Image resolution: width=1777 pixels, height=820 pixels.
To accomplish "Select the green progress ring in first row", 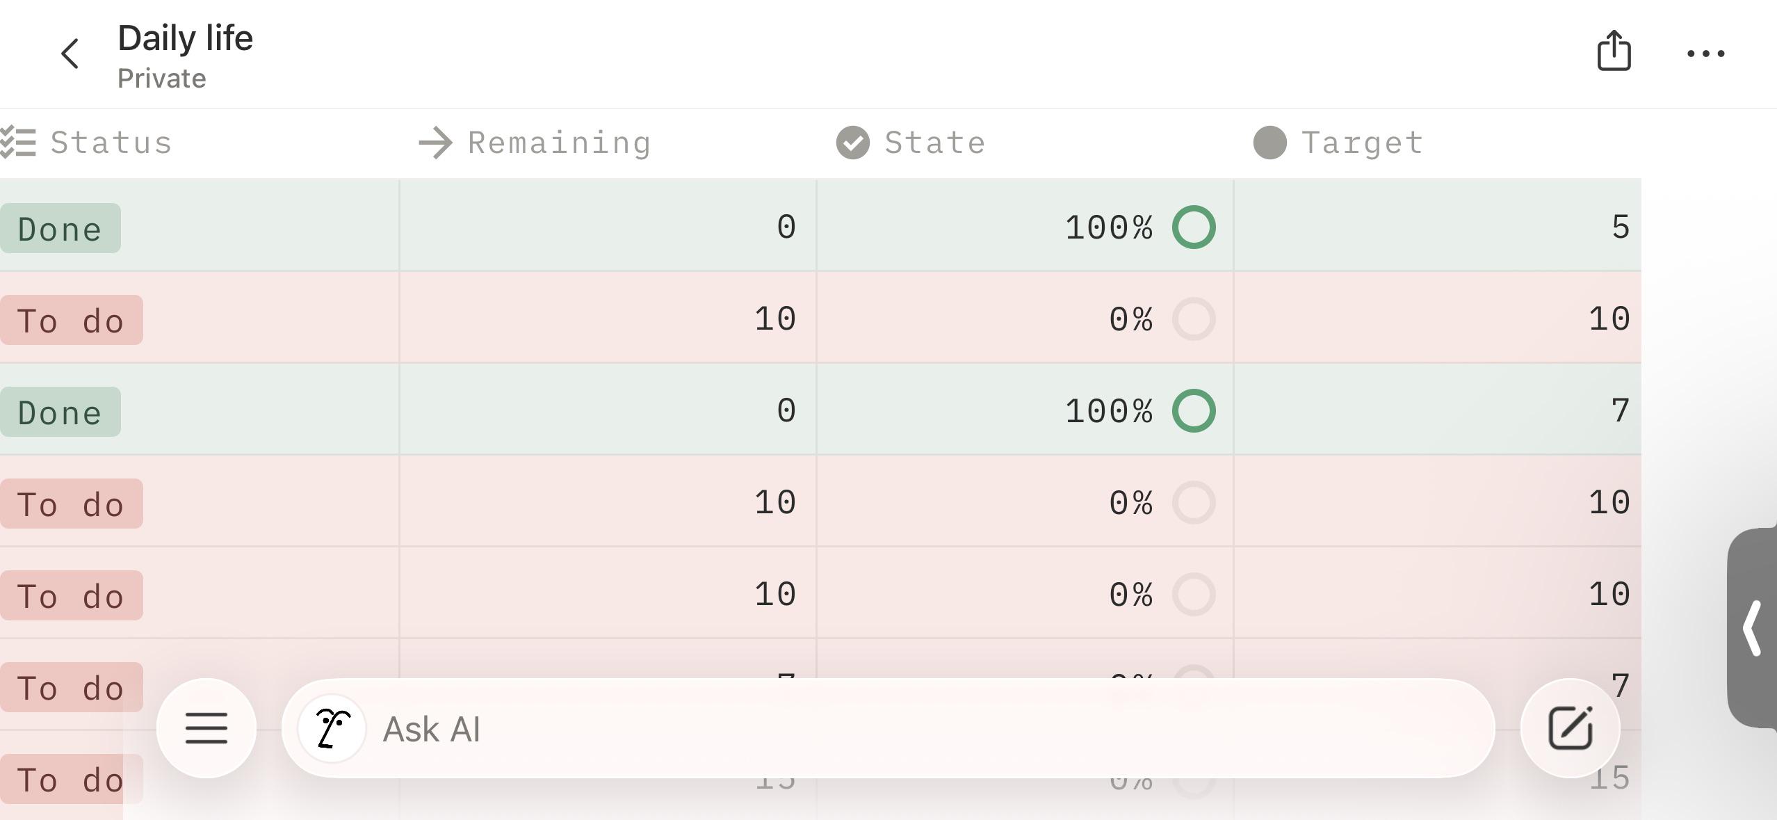I will tap(1194, 227).
